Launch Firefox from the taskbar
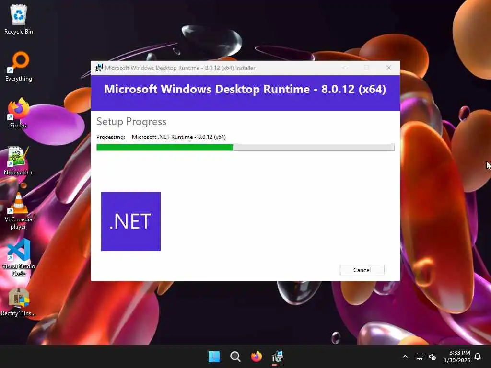Viewport: 491px width, 368px height. pos(256,356)
